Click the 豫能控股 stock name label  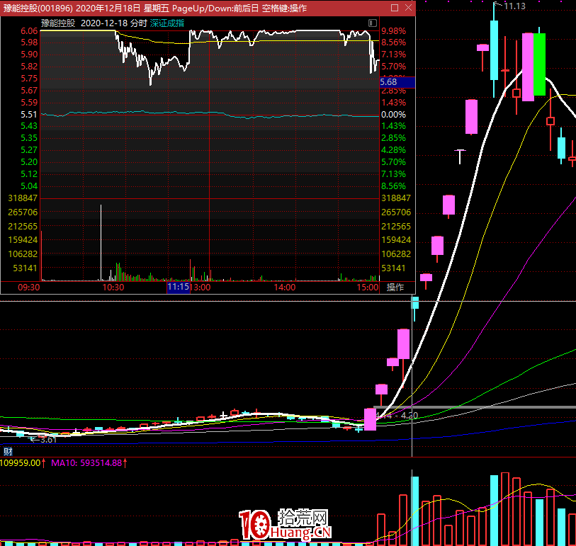[58, 23]
